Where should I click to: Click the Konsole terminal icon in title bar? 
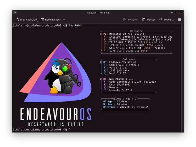point(15,12)
